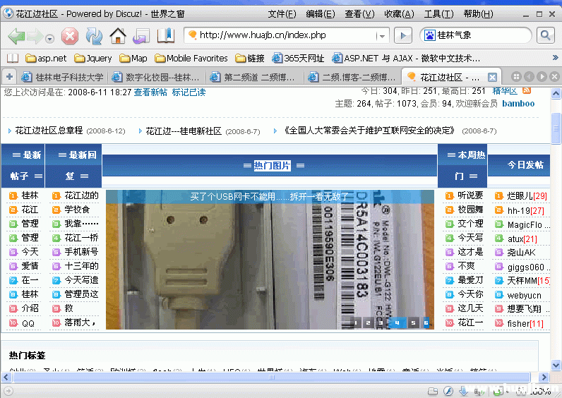This screenshot has width=562, height=398.
Task: Add a new tab with plus button
Action: tap(9, 77)
